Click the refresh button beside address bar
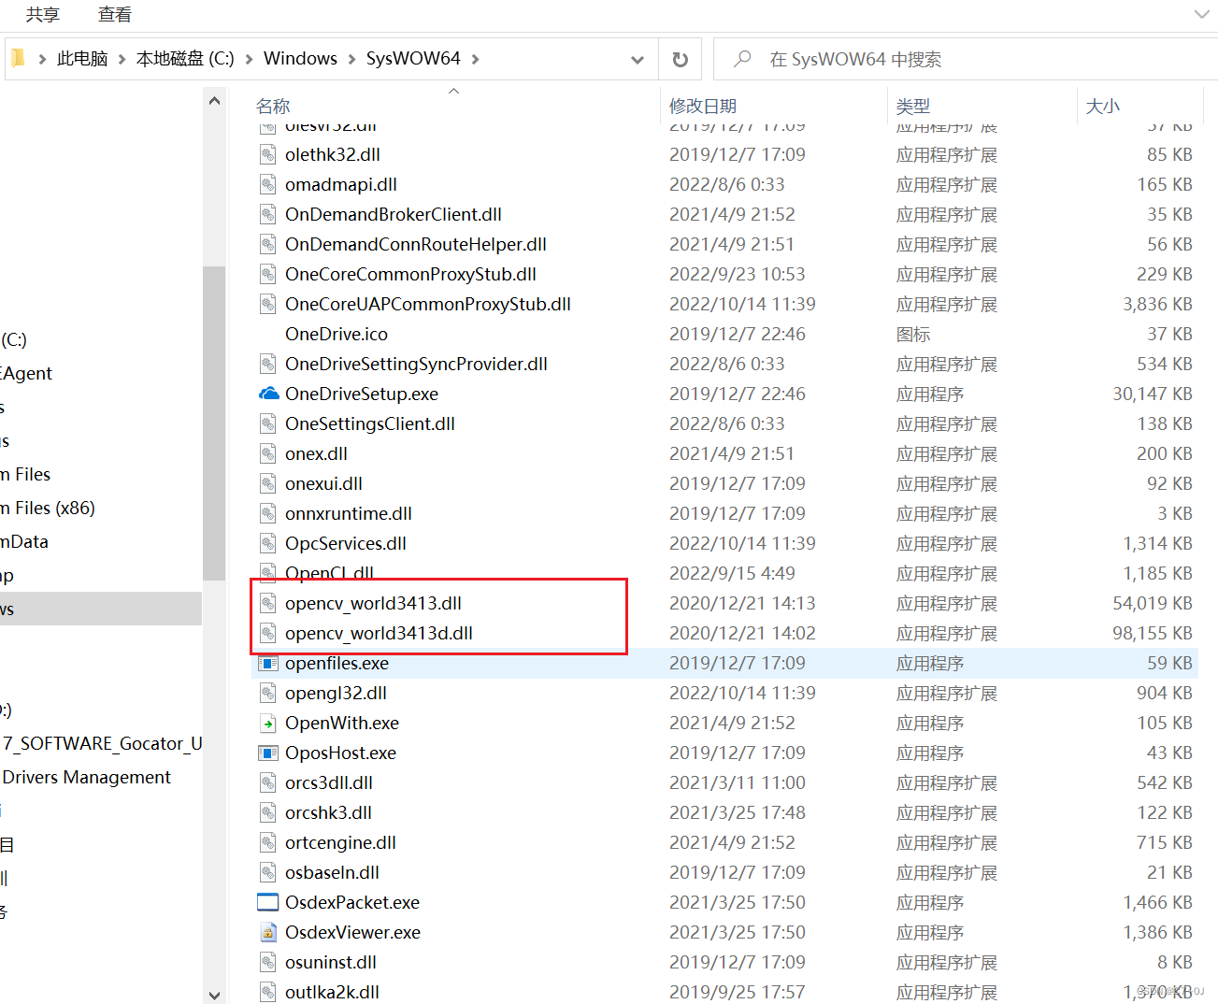This screenshot has width=1218, height=1004. tap(681, 59)
